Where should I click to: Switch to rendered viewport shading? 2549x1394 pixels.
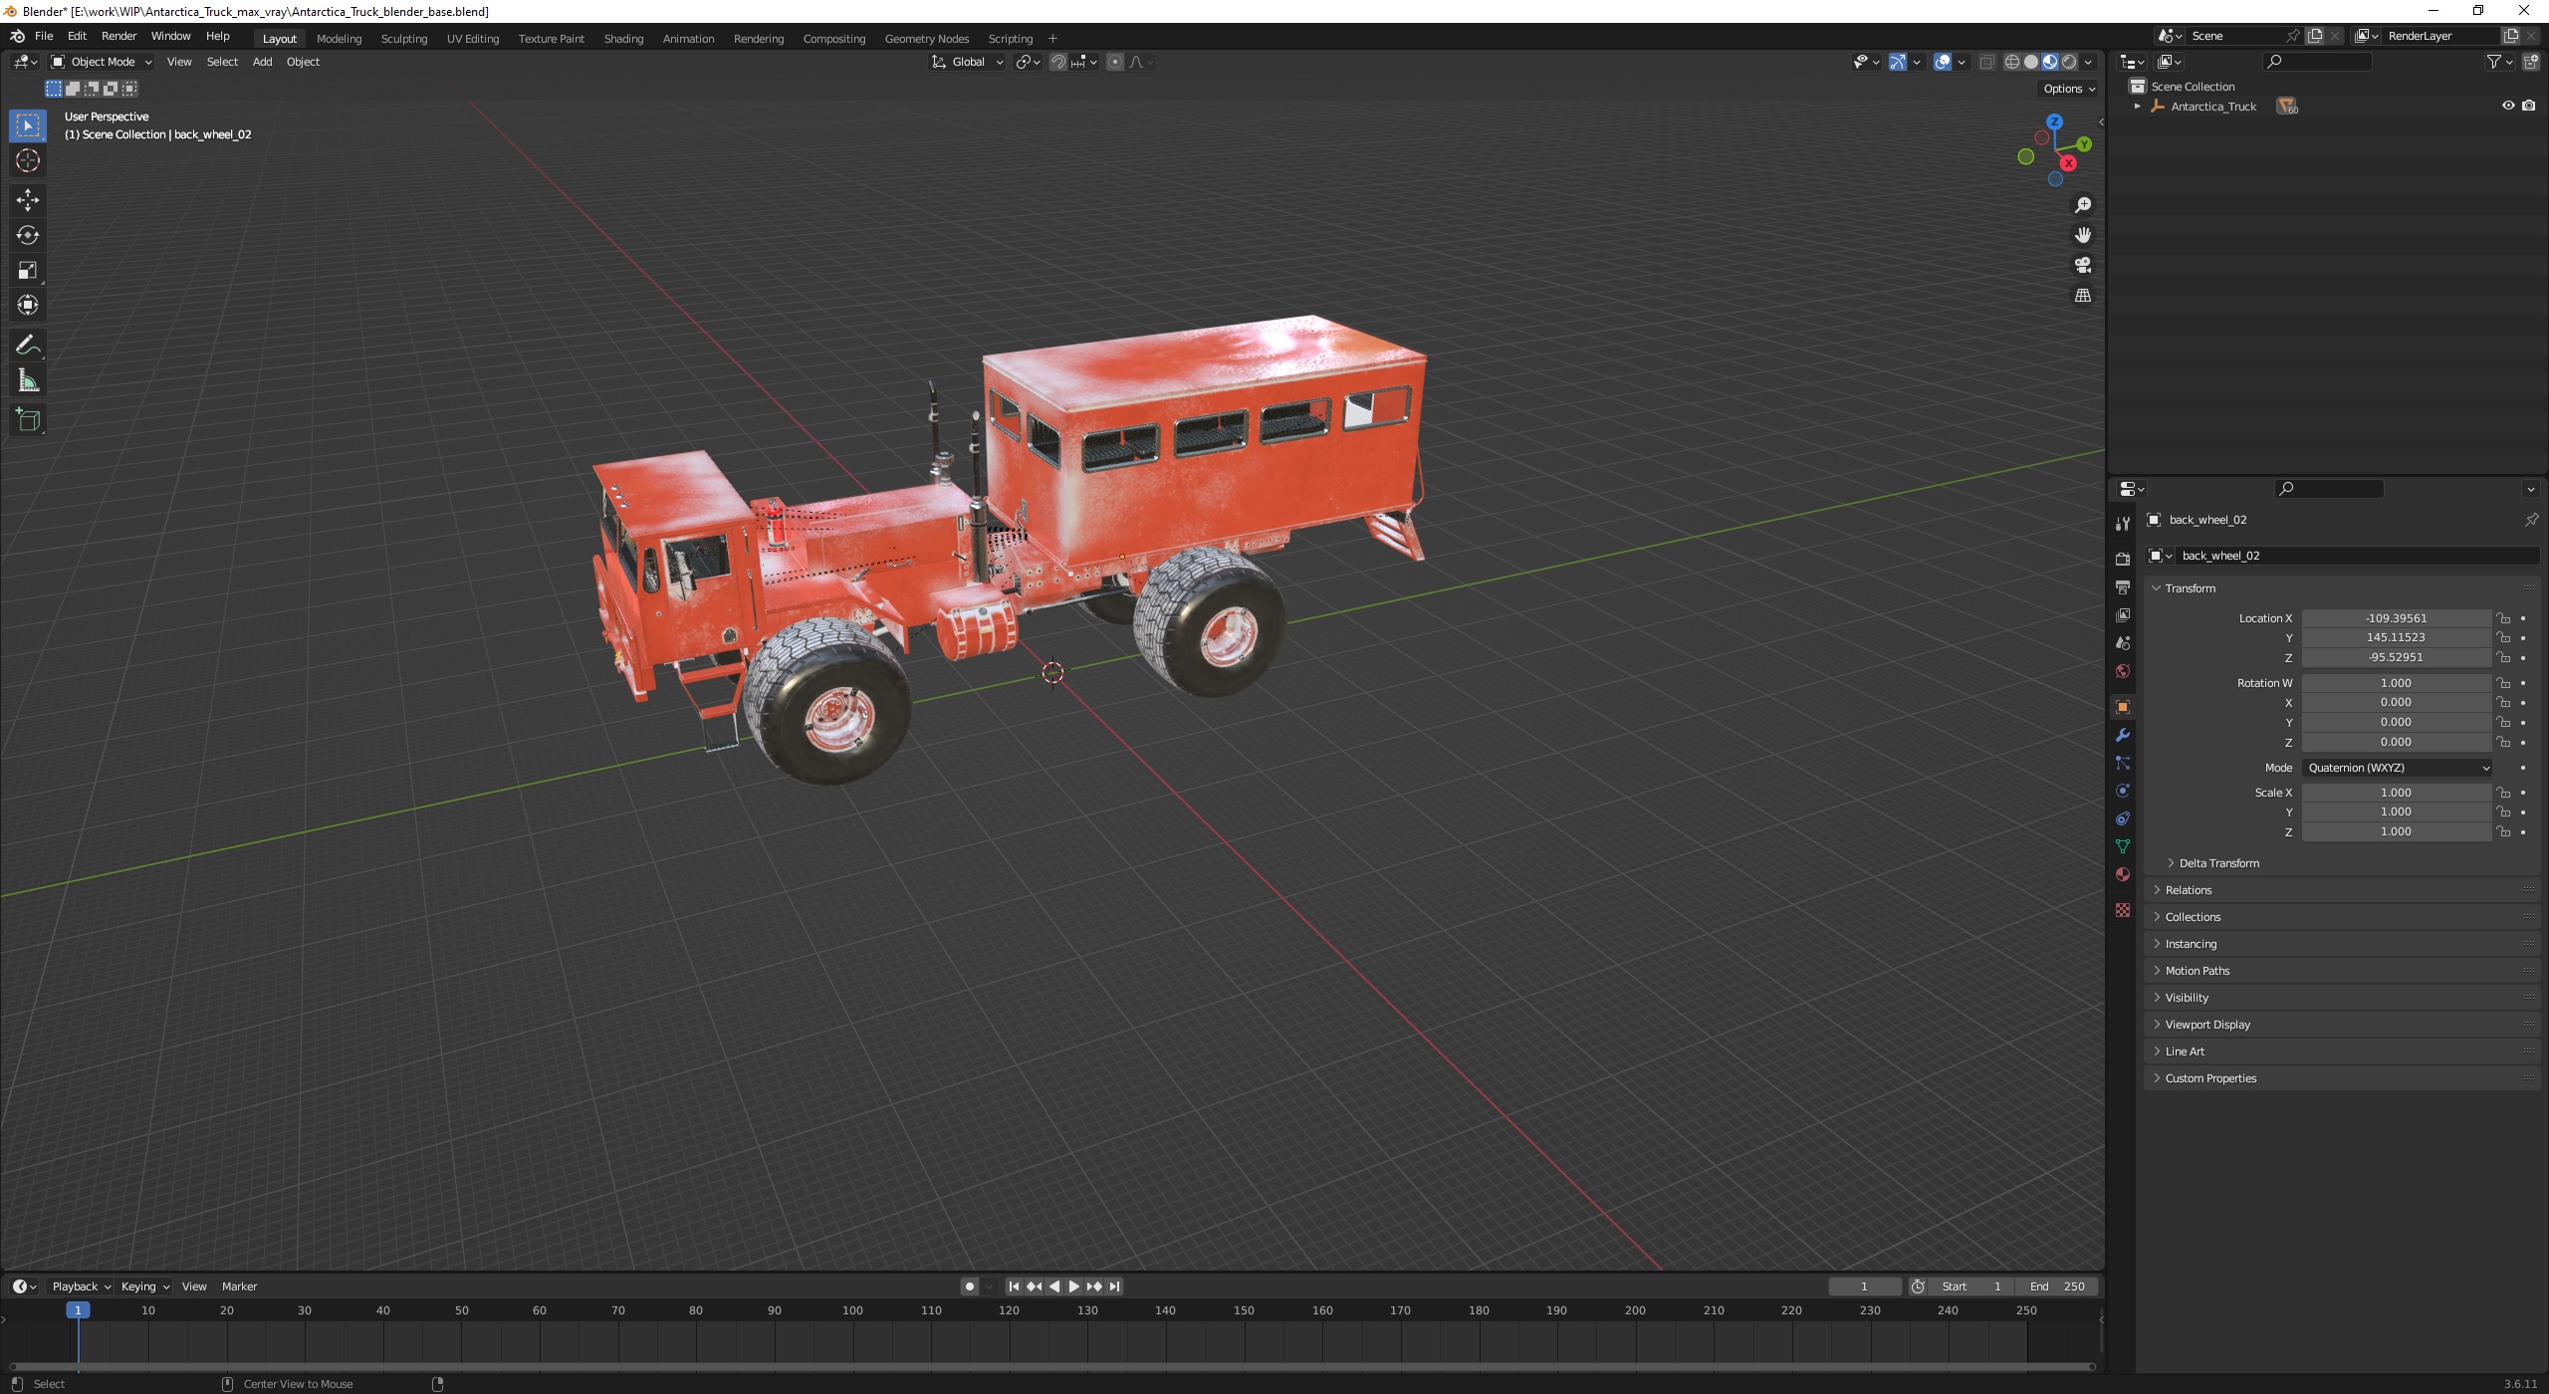click(x=2069, y=62)
